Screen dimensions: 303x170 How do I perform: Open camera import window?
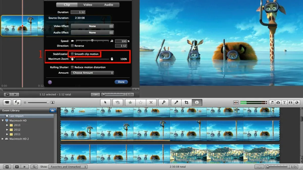coord(8,103)
